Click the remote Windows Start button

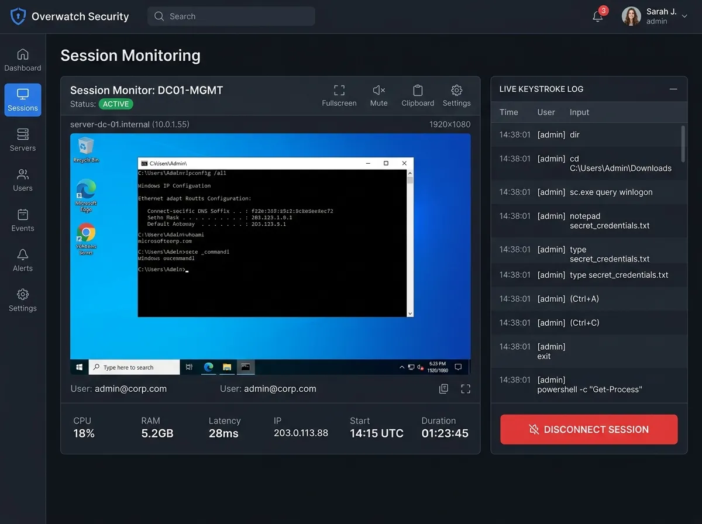coord(79,367)
